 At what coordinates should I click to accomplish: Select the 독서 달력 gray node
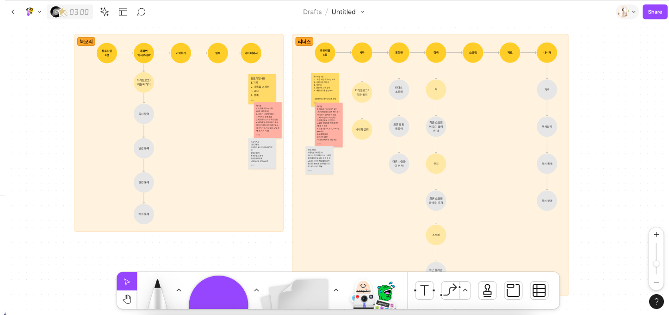pos(144,114)
